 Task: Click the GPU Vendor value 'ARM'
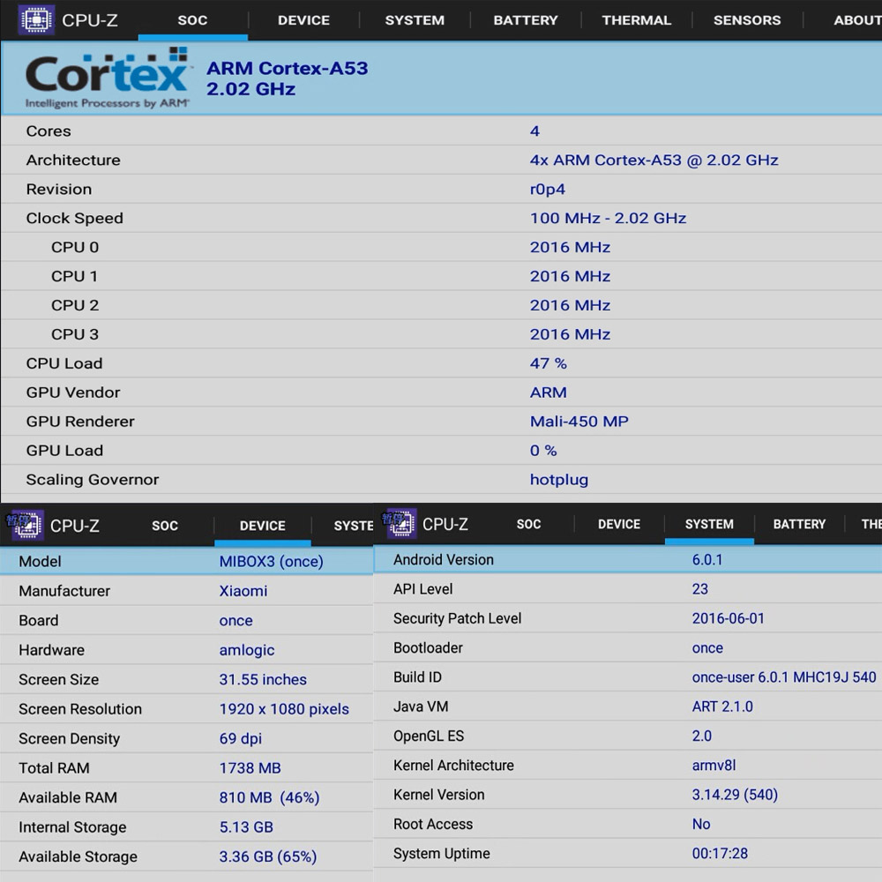(x=548, y=392)
